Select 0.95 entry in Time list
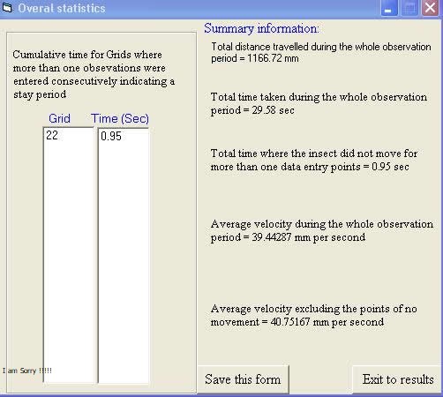The image size is (443, 397). coord(124,136)
